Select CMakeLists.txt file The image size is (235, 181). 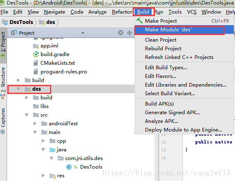coord(57,63)
